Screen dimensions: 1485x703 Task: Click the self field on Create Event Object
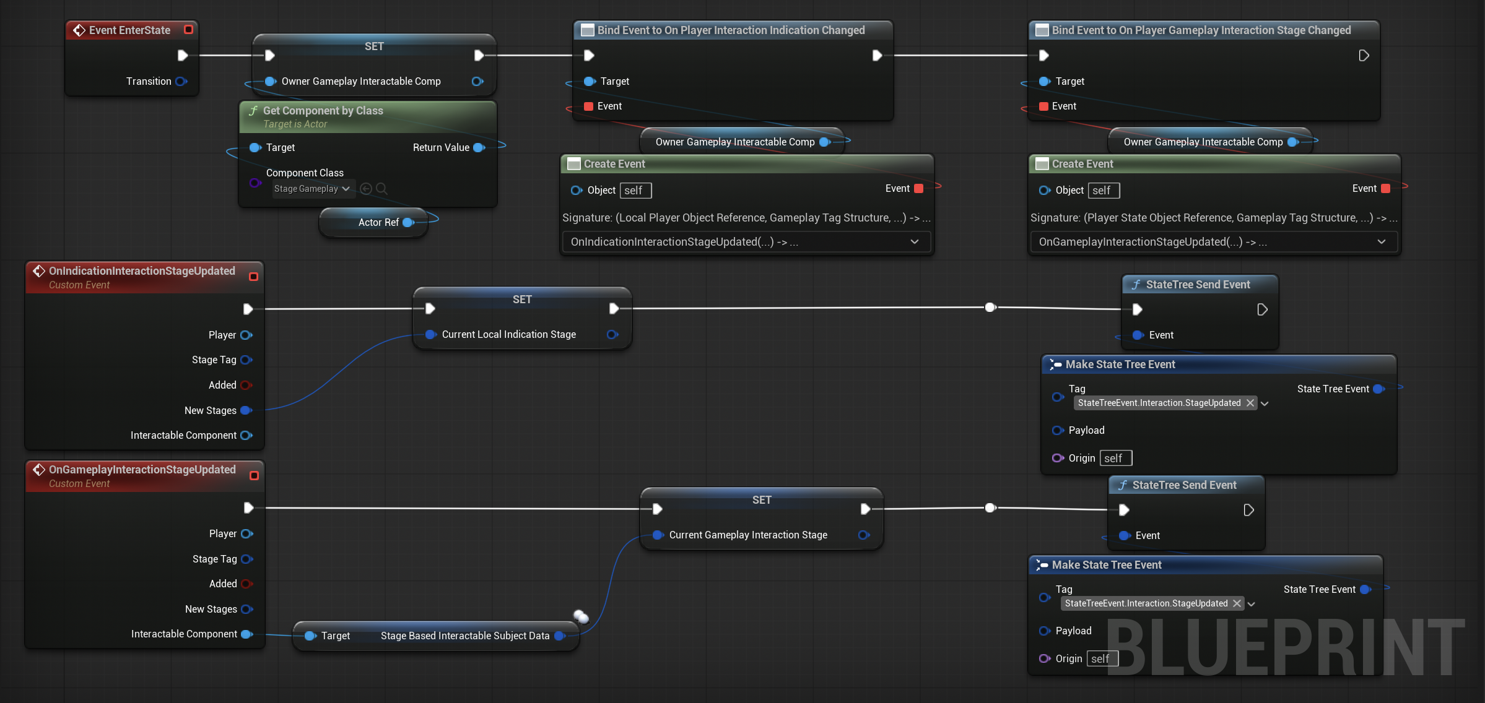635,191
